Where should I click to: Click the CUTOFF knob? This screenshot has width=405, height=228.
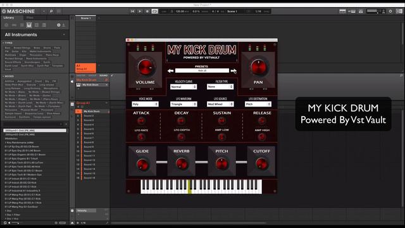tap(261, 164)
